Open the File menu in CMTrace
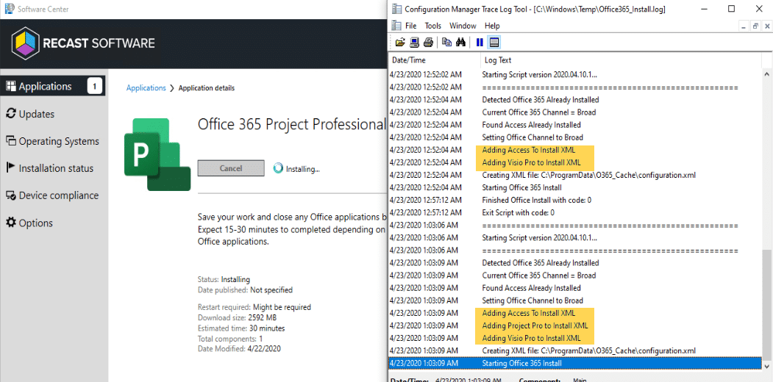The image size is (773, 382). click(410, 26)
